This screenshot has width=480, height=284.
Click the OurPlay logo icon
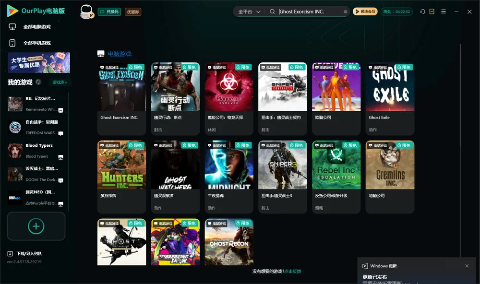point(12,11)
